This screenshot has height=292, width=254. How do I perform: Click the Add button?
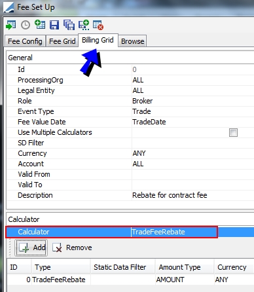click(x=31, y=247)
